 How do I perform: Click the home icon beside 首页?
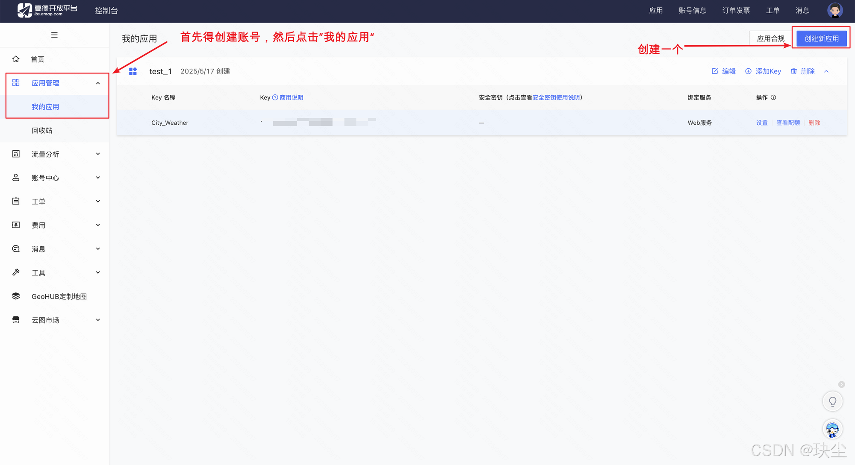(16, 59)
